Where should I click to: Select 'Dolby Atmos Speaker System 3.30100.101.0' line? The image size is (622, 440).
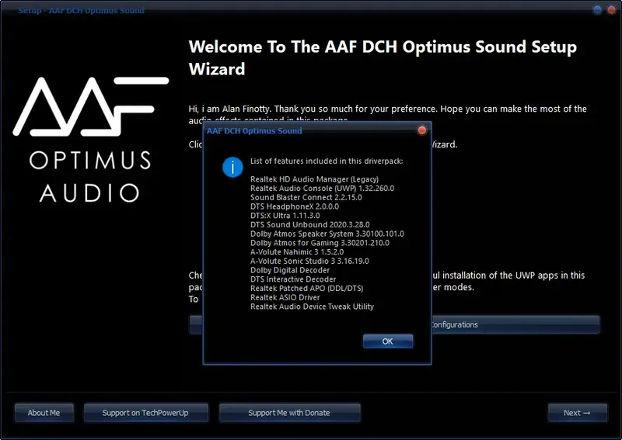point(327,234)
